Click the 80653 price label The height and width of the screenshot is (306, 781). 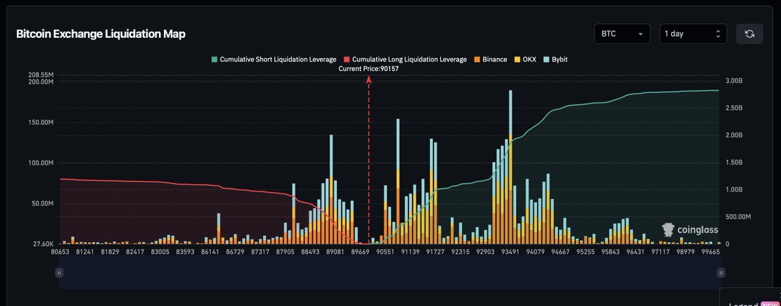point(61,251)
